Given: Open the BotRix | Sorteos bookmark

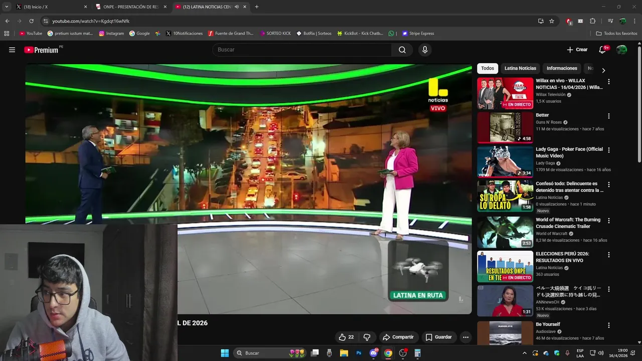Looking at the screenshot, I should [x=314, y=34].
